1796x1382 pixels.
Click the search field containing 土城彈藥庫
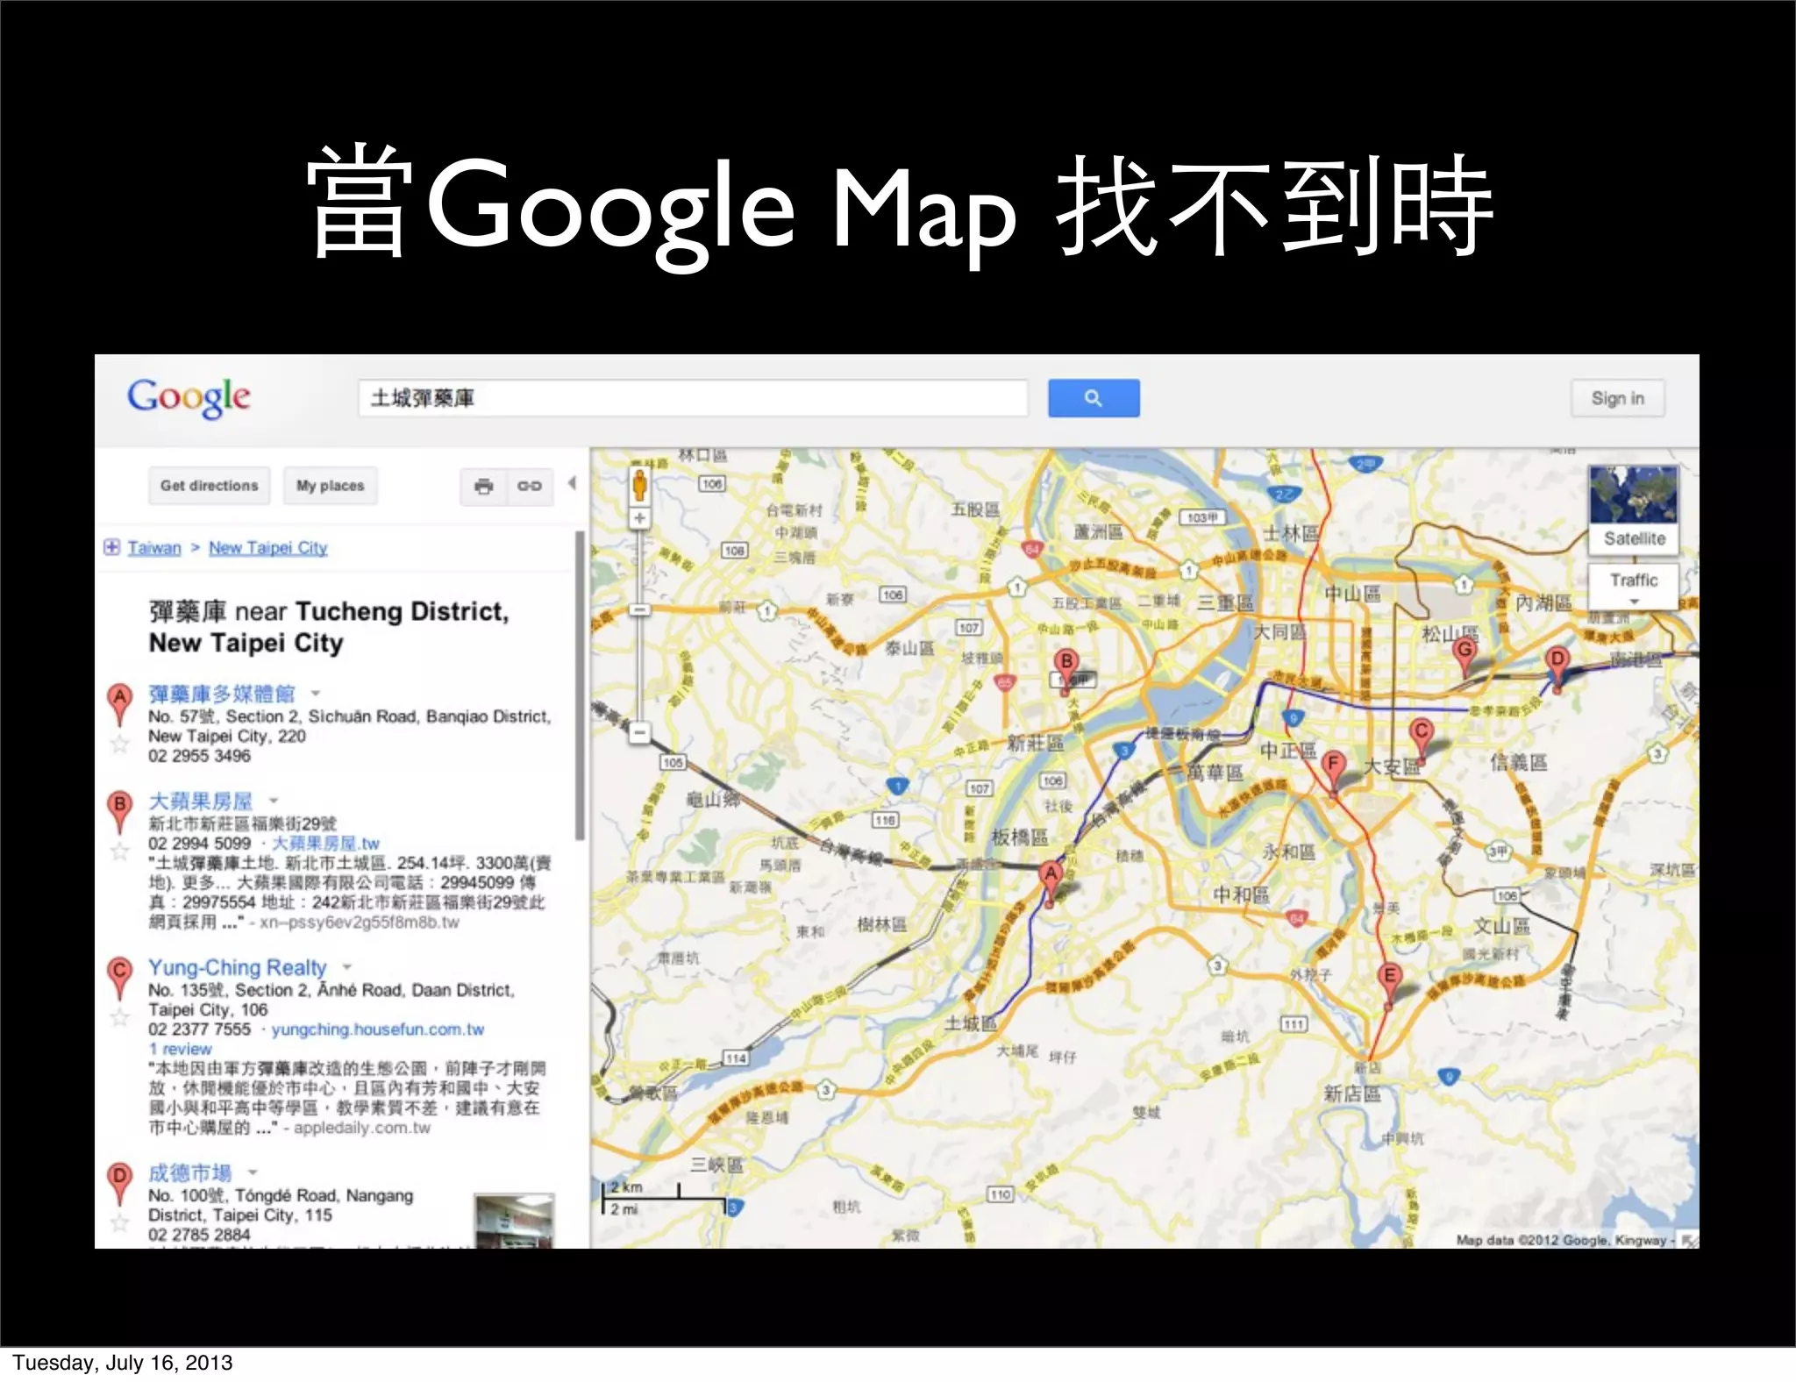pos(693,398)
